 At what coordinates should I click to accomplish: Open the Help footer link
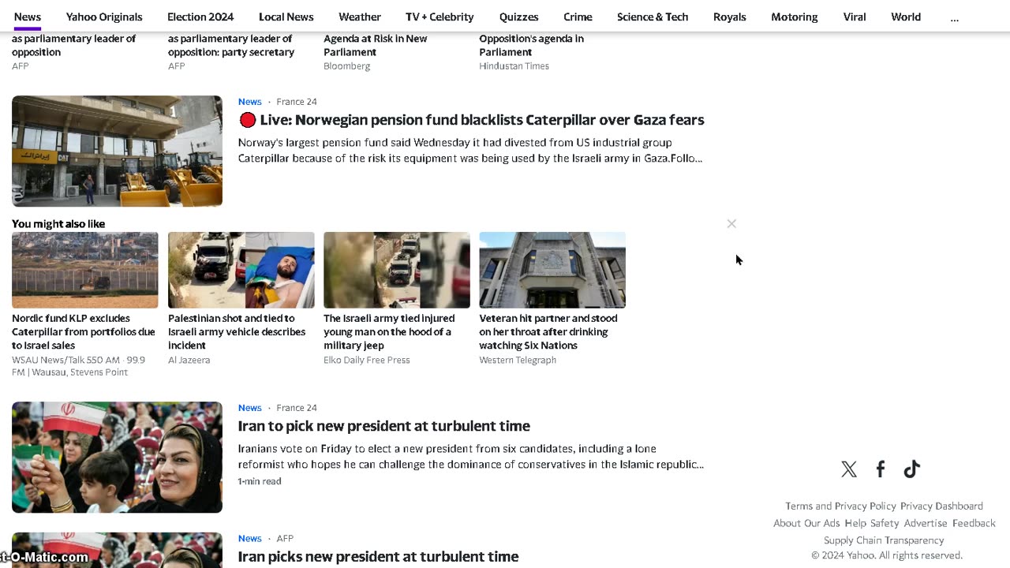point(855,523)
